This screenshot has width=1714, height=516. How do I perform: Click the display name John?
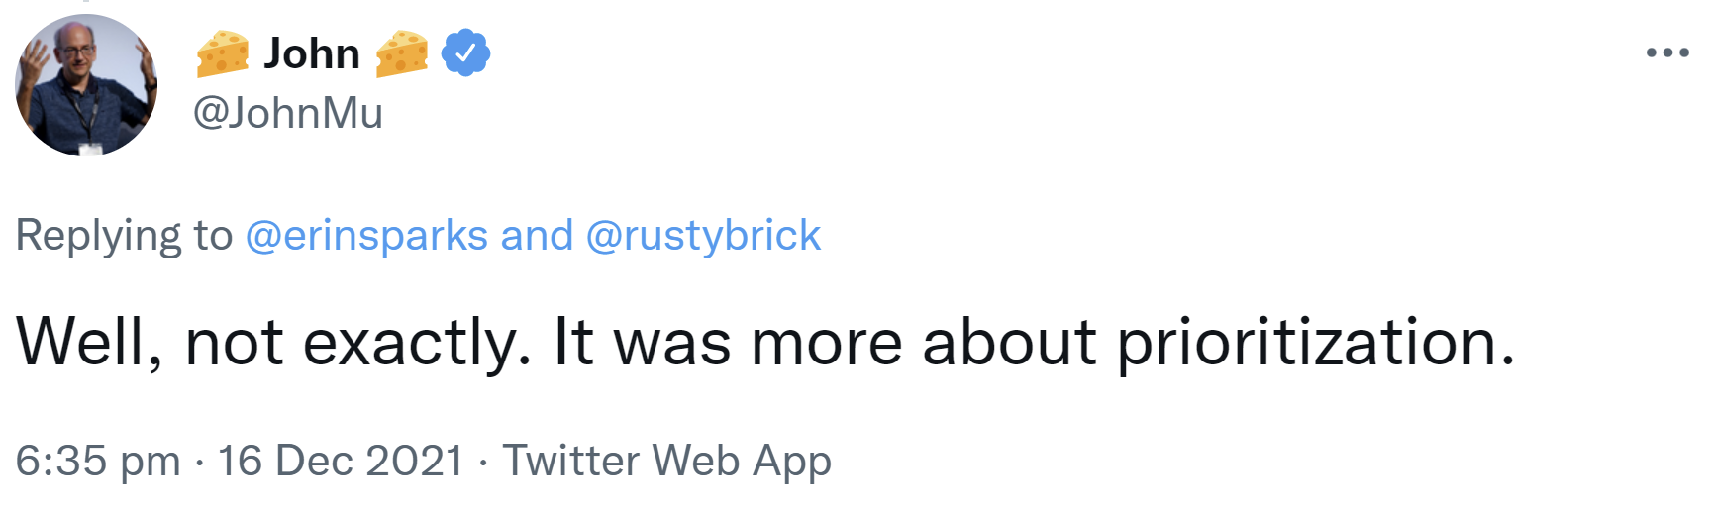click(x=312, y=53)
